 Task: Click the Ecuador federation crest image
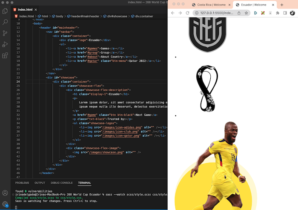pos(208,35)
